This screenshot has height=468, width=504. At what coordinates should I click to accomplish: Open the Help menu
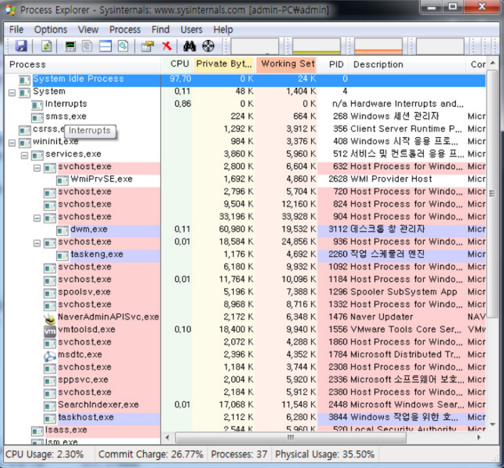(x=223, y=30)
